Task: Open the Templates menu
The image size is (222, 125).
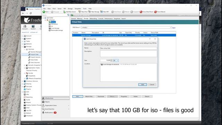Action: [x=78, y=9]
